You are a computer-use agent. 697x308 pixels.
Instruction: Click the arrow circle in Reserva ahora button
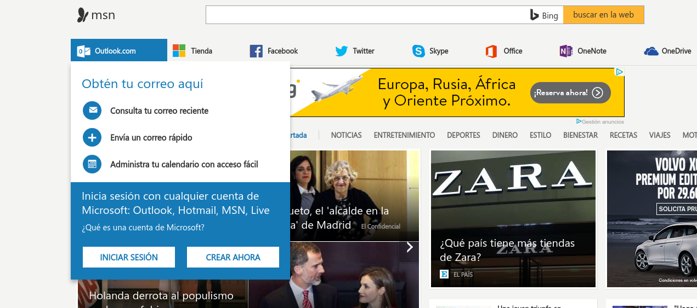click(598, 93)
